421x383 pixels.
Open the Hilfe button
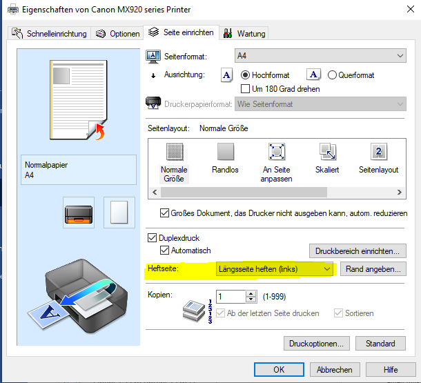[x=391, y=370]
